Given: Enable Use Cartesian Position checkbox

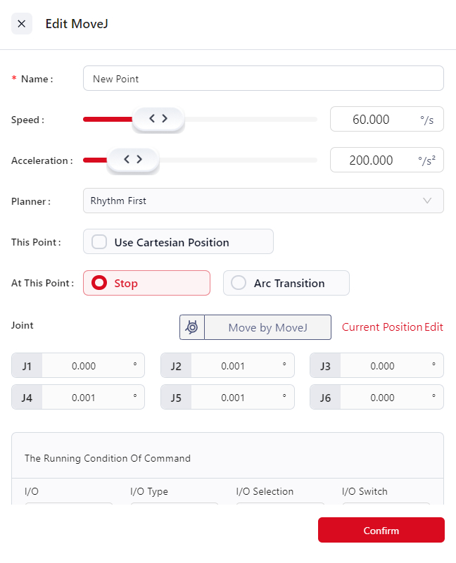Looking at the screenshot, I should (100, 242).
